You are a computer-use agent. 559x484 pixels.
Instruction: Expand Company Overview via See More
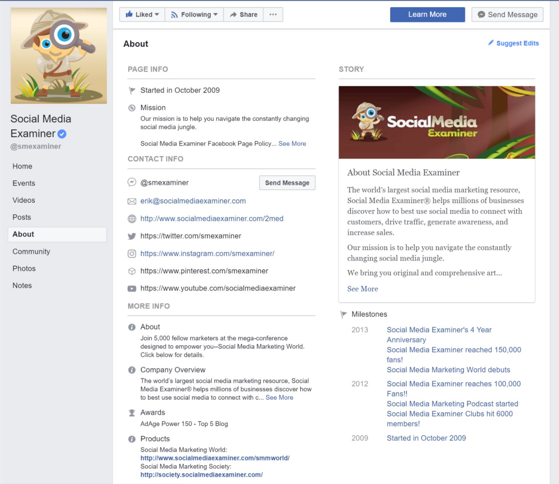click(x=279, y=397)
